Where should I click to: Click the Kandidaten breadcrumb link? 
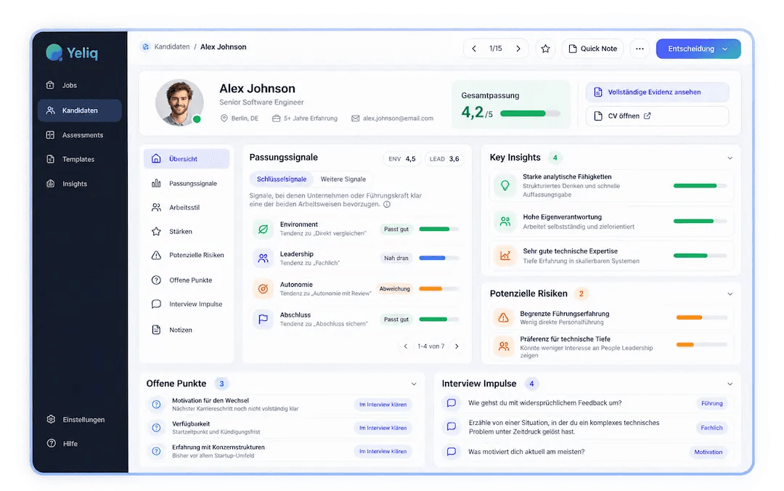pos(171,46)
